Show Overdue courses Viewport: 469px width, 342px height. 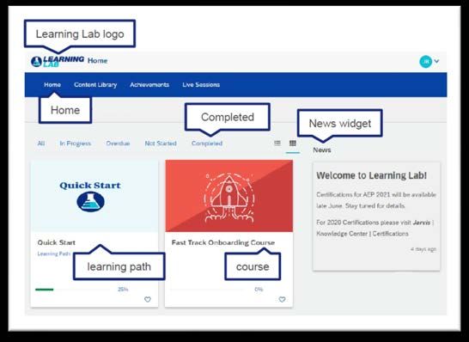pos(118,144)
